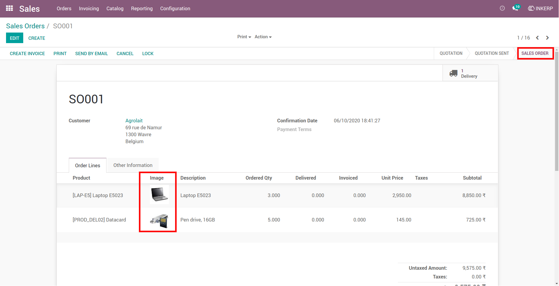Go to next record arrow
This screenshot has height=286, width=559.
click(547, 38)
